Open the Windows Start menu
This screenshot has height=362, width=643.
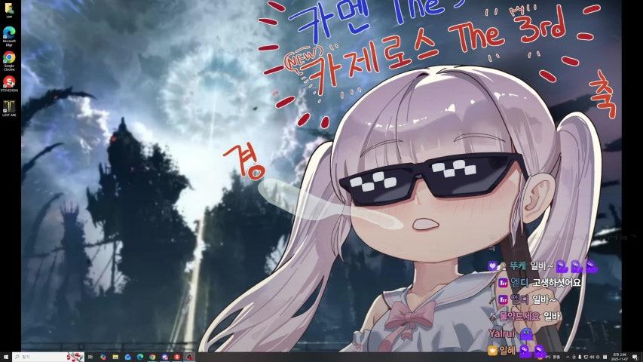point(6,357)
